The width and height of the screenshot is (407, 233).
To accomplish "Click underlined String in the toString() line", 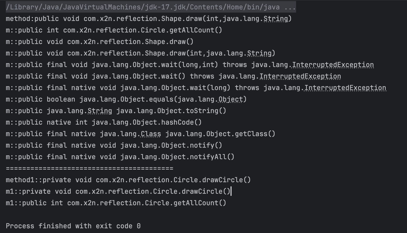I will (100, 111).
